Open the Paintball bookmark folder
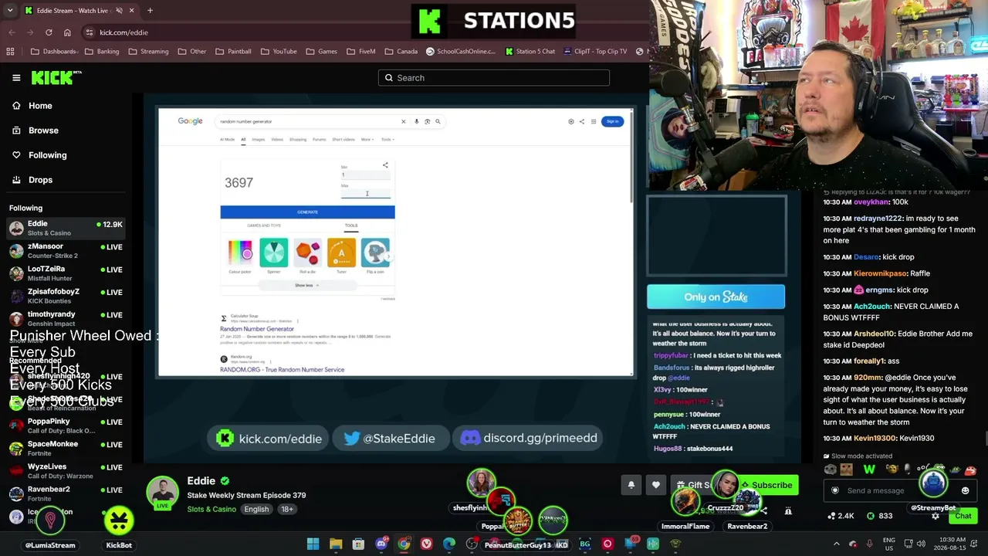The height and width of the screenshot is (556, 988). point(233,52)
